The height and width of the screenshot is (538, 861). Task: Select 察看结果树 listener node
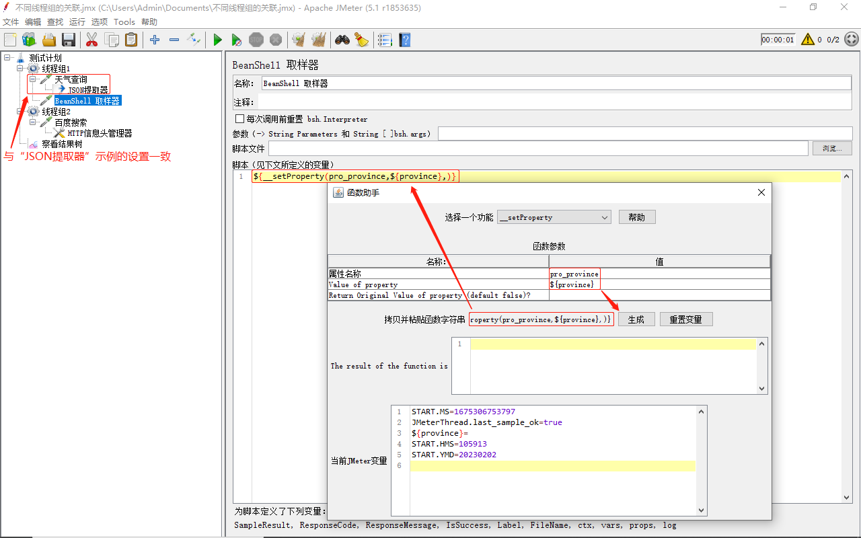pos(62,144)
